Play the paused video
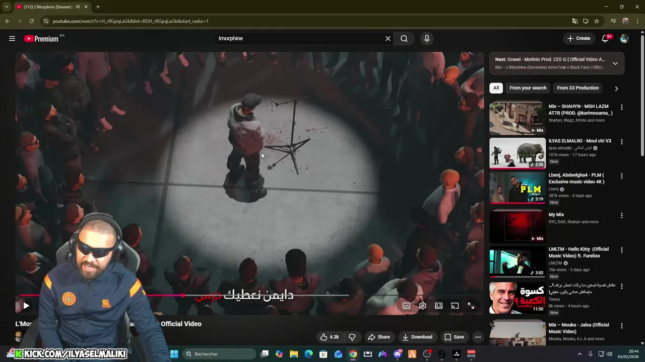This screenshot has height=362, width=645. point(26,305)
